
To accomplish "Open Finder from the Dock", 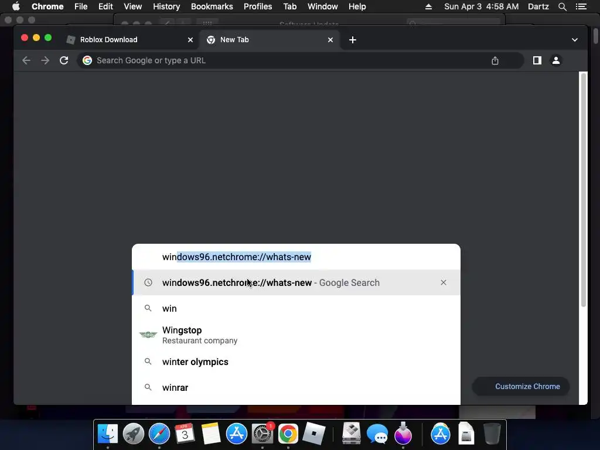I will (x=108, y=434).
